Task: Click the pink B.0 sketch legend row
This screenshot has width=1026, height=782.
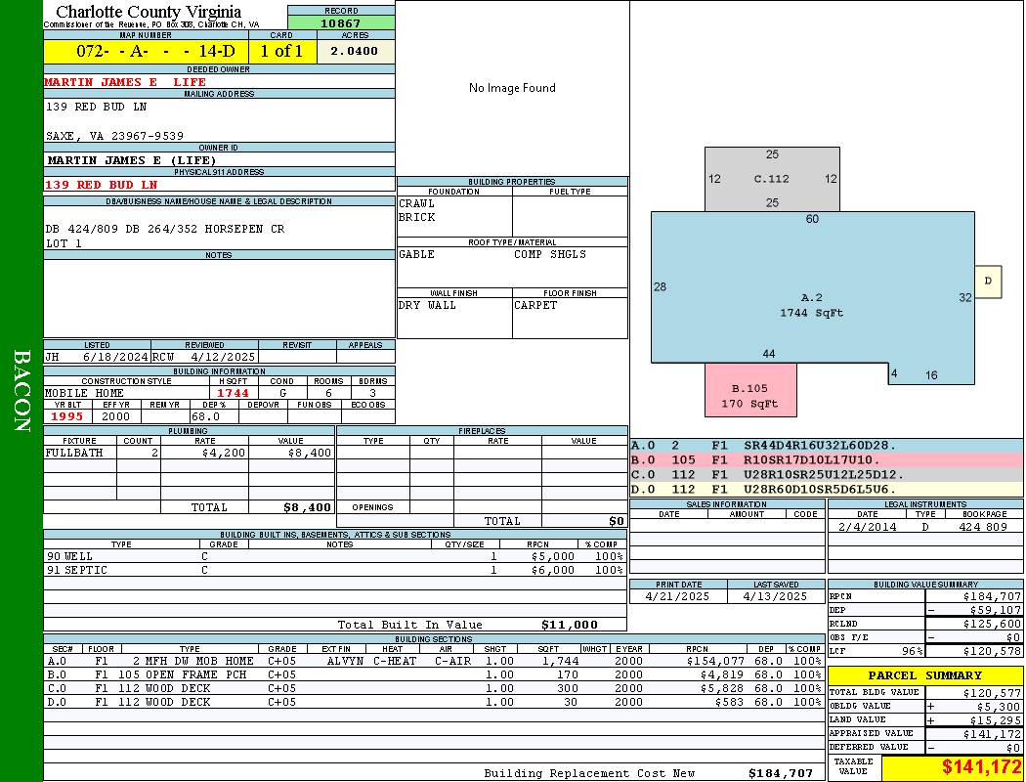Action: click(x=826, y=459)
